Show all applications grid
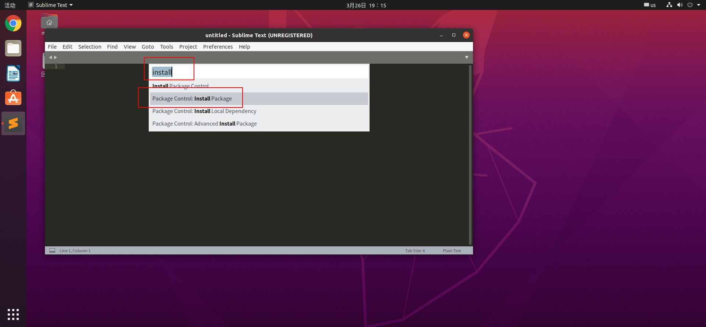This screenshot has width=706, height=327. click(13, 314)
